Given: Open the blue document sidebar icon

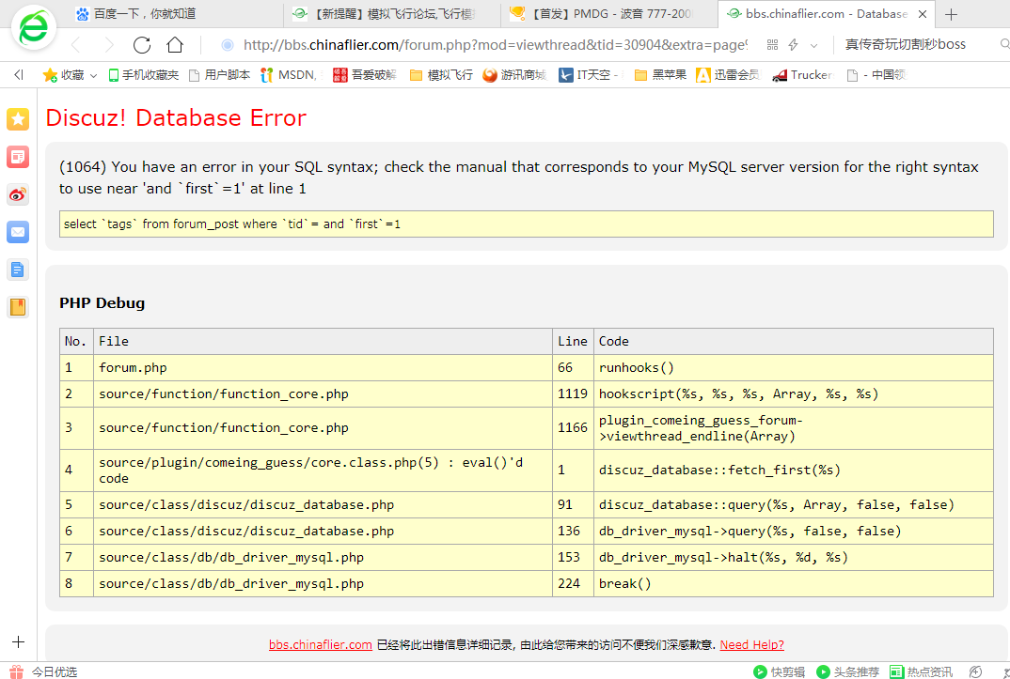Looking at the screenshot, I should pyautogui.click(x=18, y=270).
